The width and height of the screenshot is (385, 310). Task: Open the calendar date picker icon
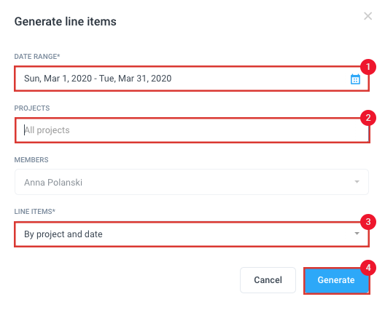pos(355,79)
